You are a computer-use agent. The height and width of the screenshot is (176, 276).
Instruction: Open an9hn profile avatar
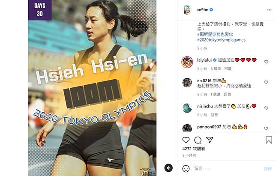[187, 10]
